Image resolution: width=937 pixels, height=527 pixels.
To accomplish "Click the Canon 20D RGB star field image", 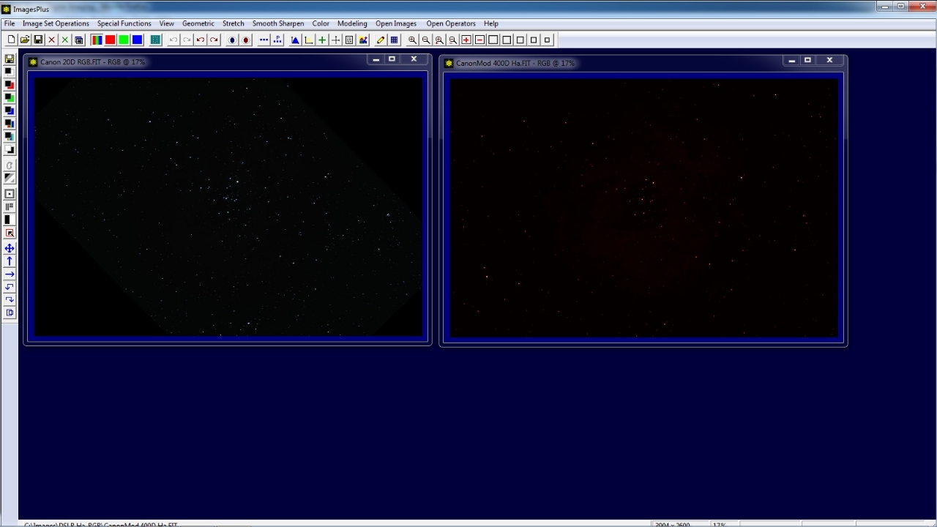I will click(228, 206).
